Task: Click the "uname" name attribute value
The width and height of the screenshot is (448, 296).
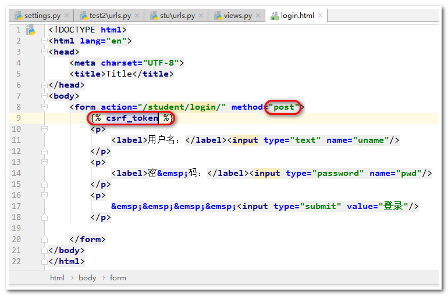Action: (371, 140)
